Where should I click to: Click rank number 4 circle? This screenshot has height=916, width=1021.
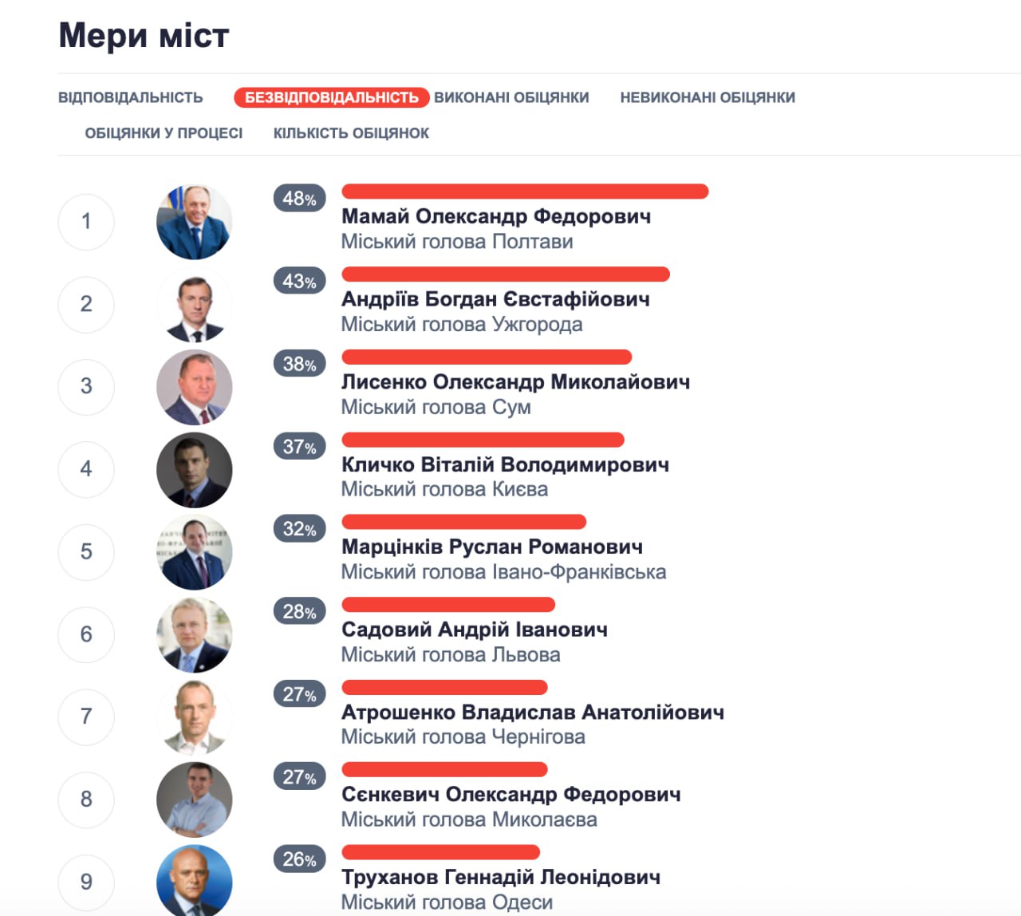86,469
